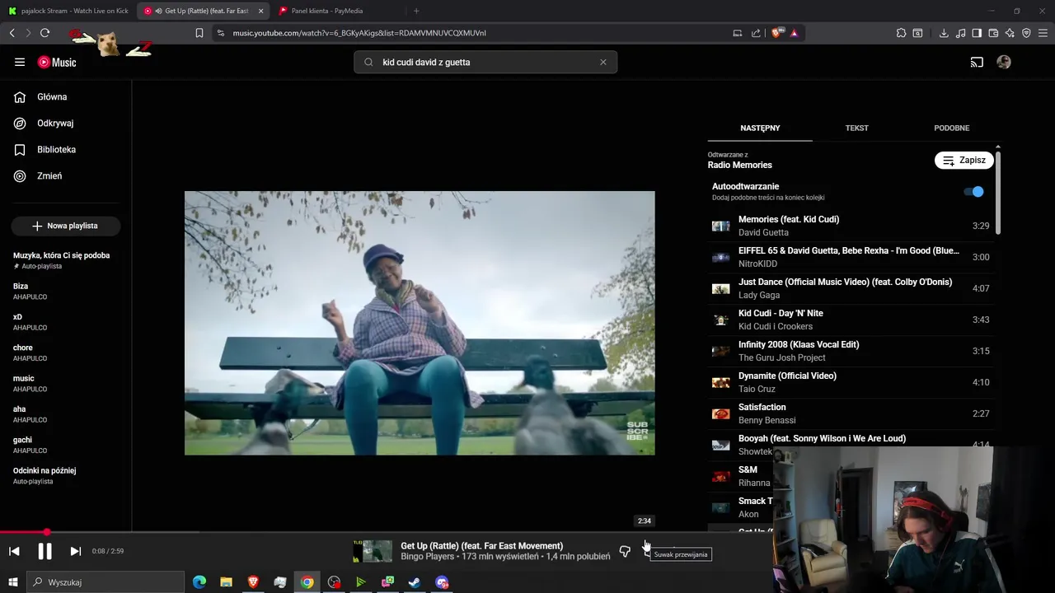The image size is (1055, 593).
Task: Open Brave Wallet icon
Action: click(x=993, y=33)
